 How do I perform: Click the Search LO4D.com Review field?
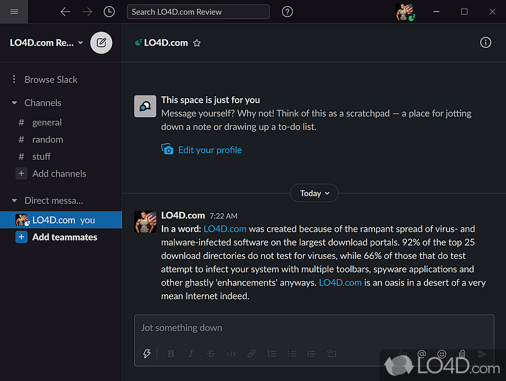pyautogui.click(x=198, y=12)
